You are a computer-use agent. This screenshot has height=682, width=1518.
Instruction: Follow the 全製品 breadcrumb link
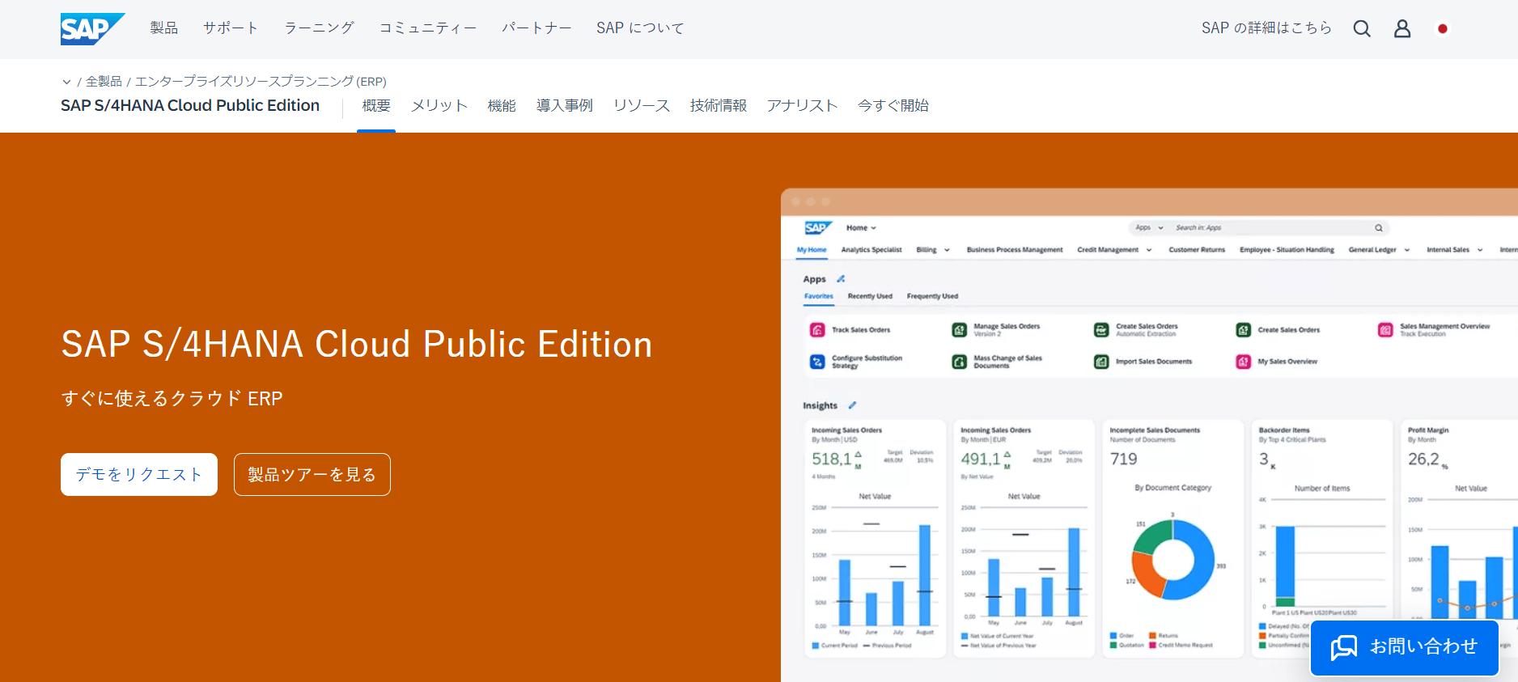point(104,82)
